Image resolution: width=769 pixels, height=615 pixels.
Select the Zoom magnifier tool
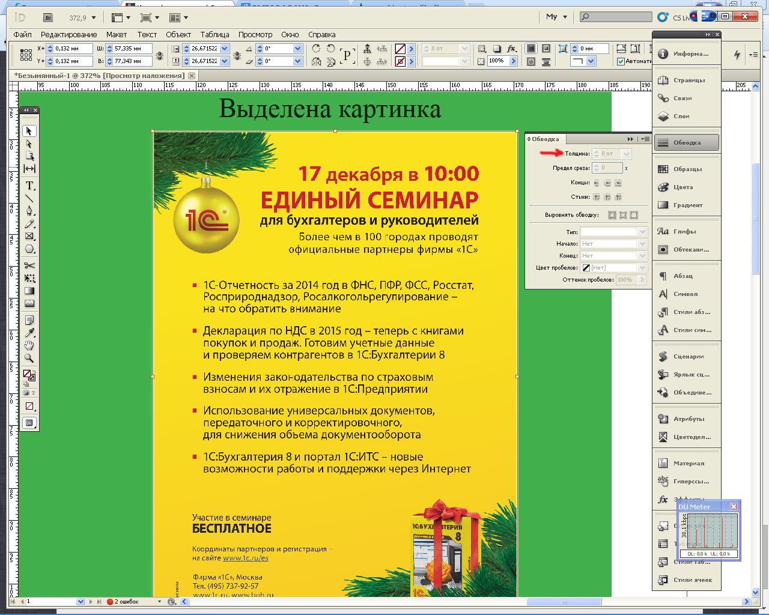29,358
